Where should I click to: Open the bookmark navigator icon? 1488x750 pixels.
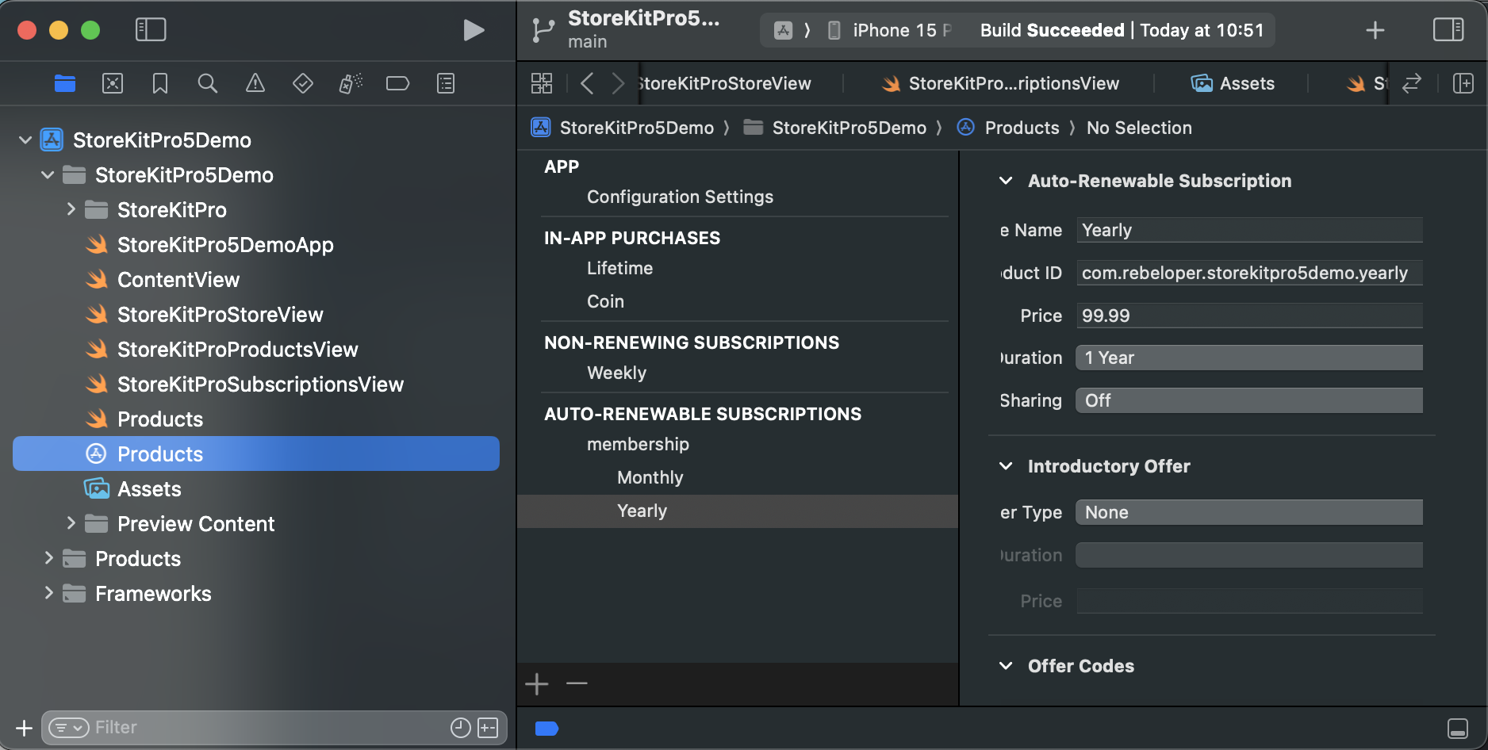tap(160, 83)
